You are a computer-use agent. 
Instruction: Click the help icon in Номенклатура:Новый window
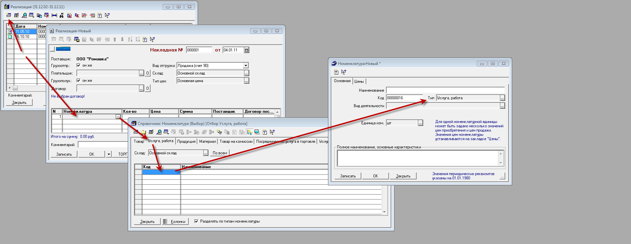click(336, 72)
